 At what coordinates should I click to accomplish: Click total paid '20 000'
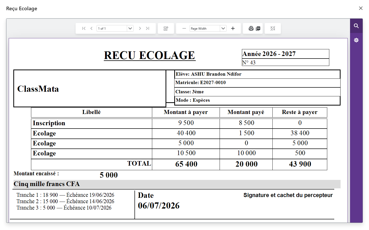point(247,164)
